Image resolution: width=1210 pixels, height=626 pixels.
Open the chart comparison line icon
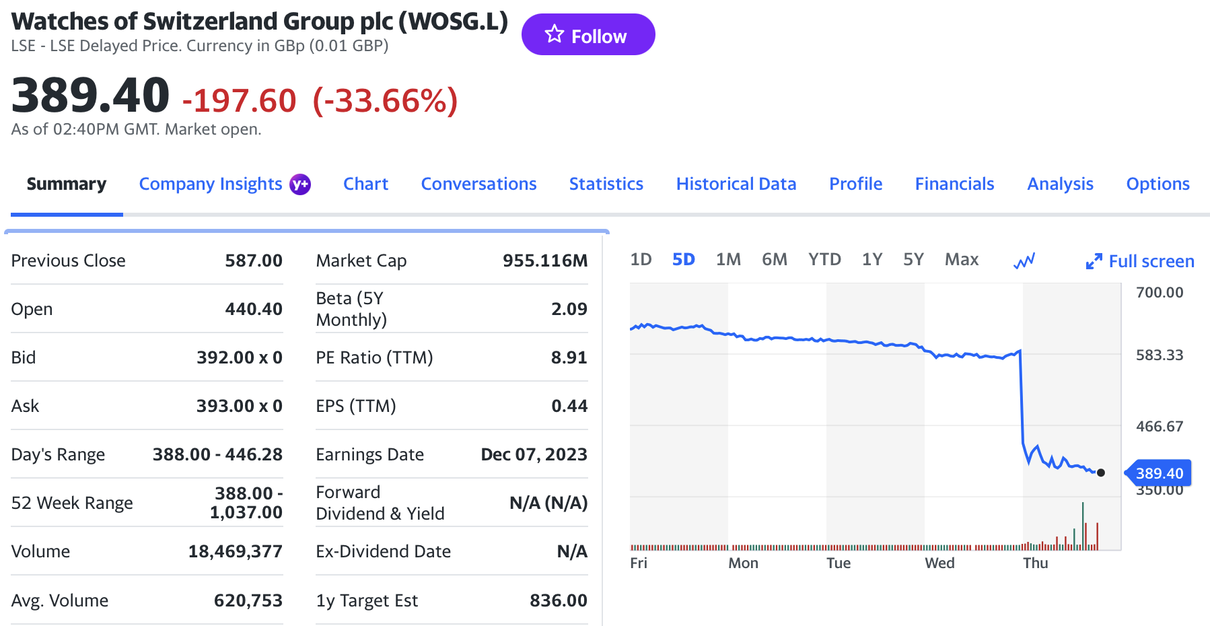[1024, 260]
